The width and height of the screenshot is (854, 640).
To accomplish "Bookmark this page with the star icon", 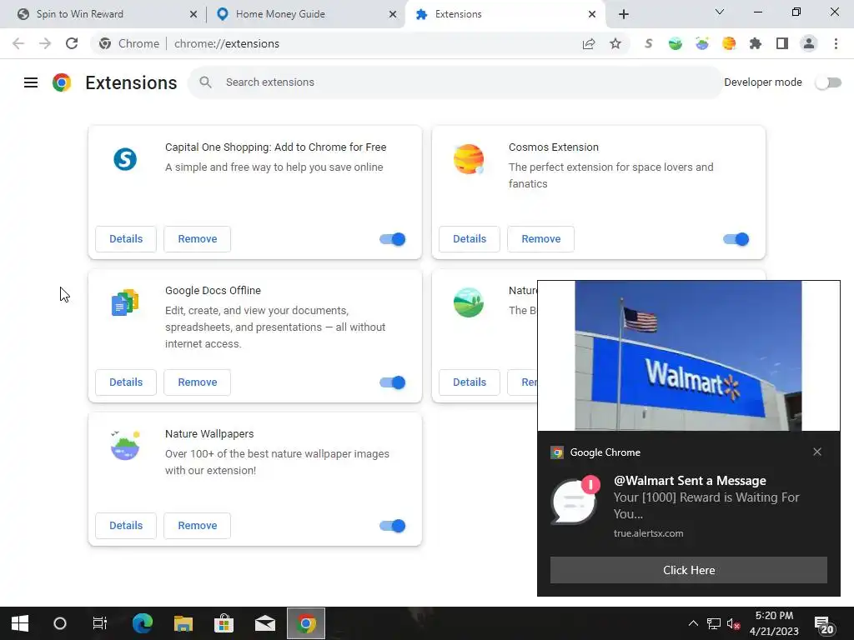I will pyautogui.click(x=615, y=43).
